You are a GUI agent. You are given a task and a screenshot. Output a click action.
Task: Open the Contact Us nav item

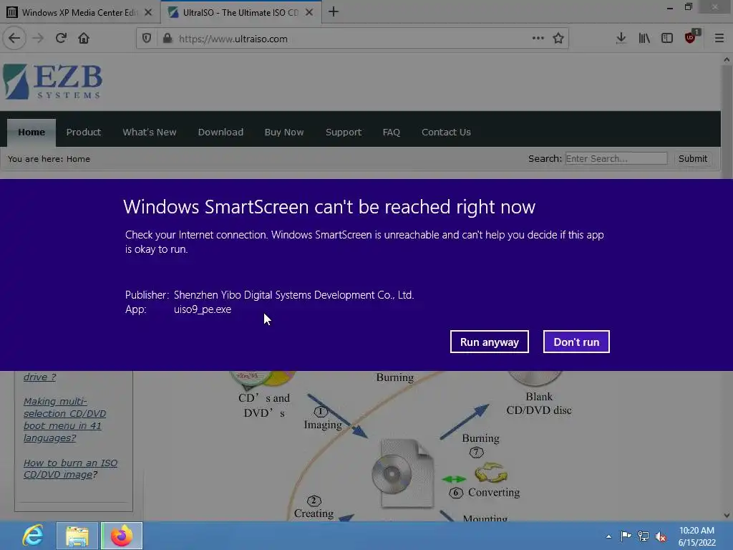[446, 132]
